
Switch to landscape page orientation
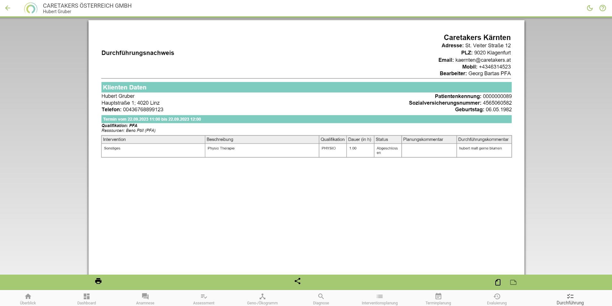pos(513,282)
